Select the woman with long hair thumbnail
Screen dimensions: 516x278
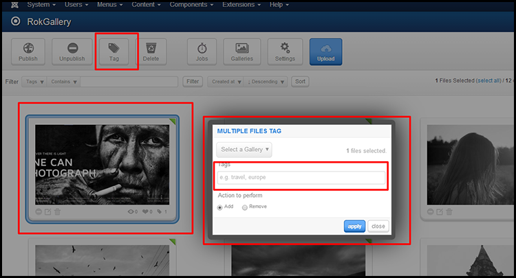[x=471, y=165]
